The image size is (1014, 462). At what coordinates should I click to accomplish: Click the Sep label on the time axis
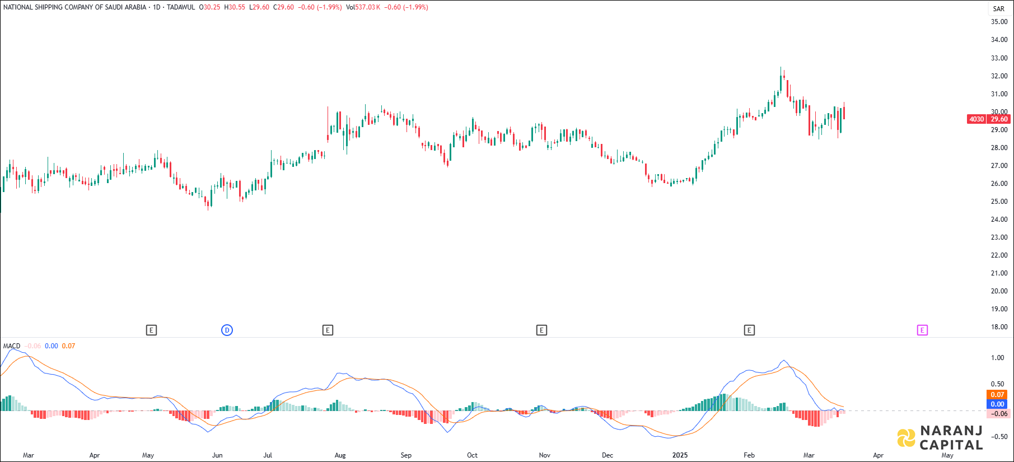(406, 455)
